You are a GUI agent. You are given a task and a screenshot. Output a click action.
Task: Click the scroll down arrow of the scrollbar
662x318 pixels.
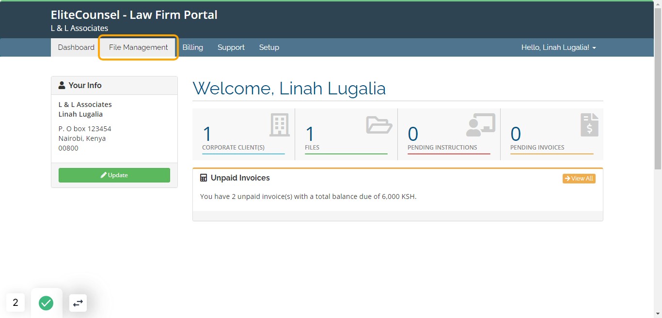[658, 314]
